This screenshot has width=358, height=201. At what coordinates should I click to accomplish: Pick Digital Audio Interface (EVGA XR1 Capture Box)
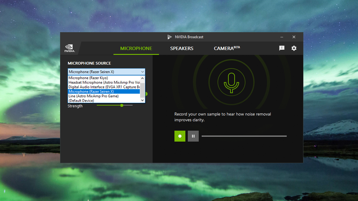104,87
